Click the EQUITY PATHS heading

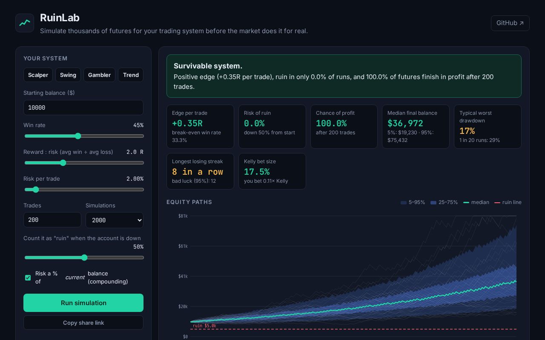pos(189,202)
